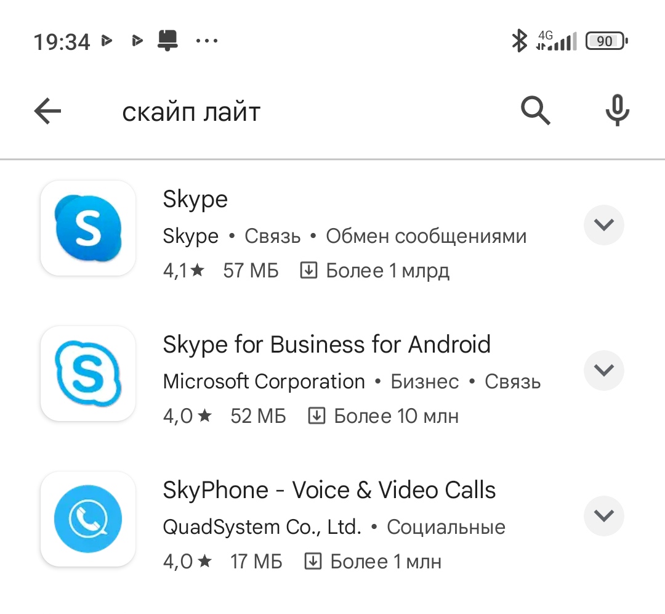Tap the 19:34 clock in status bar
The height and width of the screenshot is (614, 665).
(x=62, y=42)
